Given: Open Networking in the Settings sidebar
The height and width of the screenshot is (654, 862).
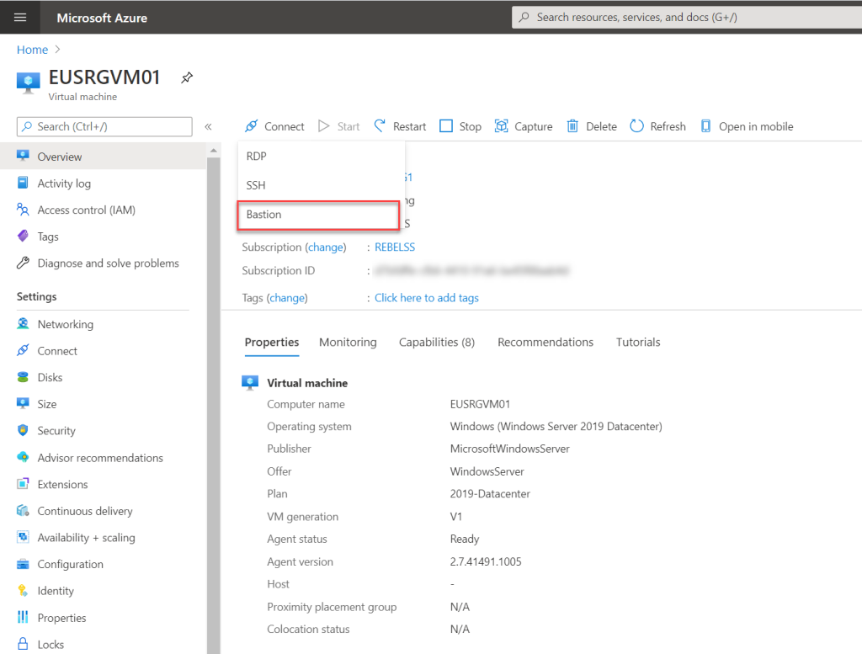Looking at the screenshot, I should point(64,323).
